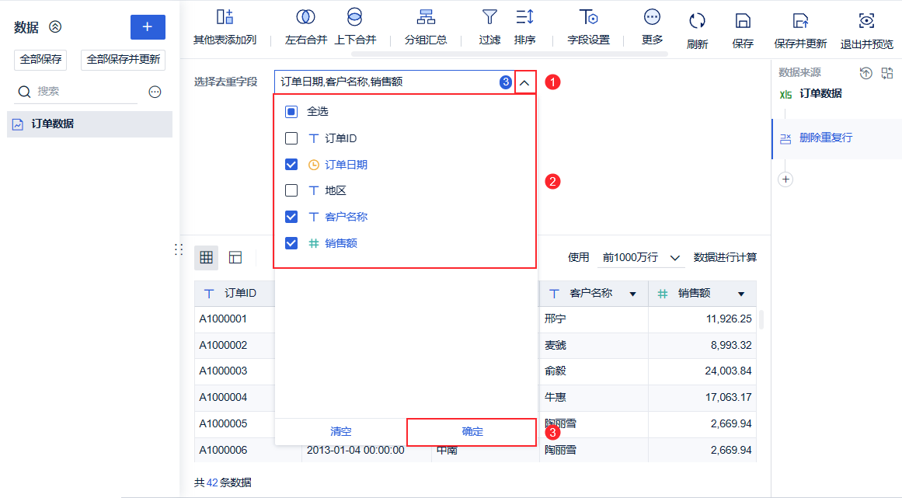Click customer name 牛惠

[555, 397]
